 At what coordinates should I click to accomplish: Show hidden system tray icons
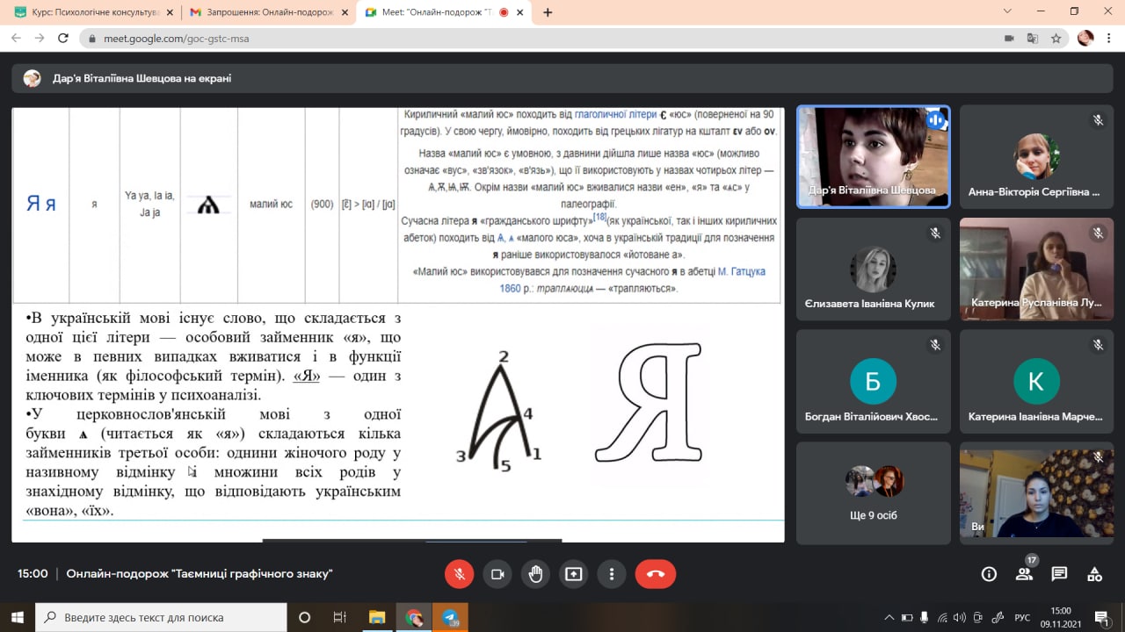(889, 617)
